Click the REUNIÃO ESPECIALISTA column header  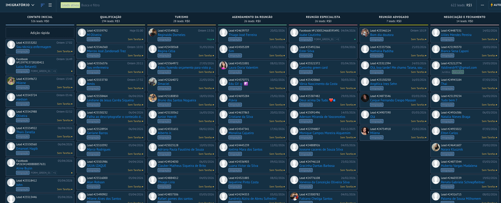323,17
